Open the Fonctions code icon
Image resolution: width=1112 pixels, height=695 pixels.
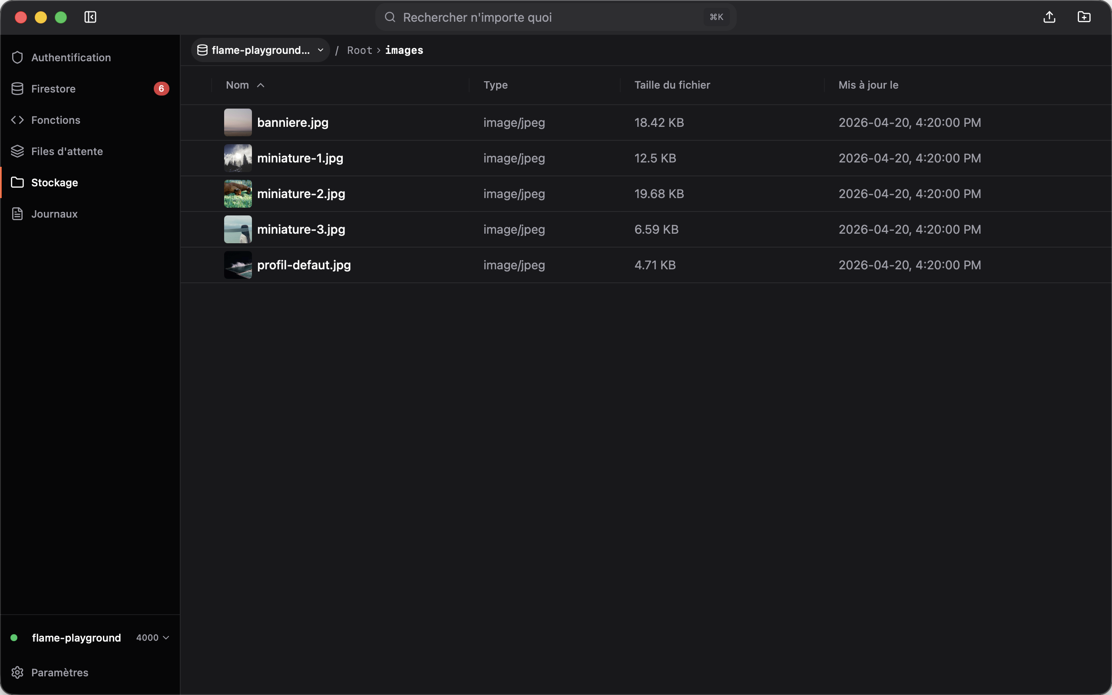pyautogui.click(x=17, y=120)
